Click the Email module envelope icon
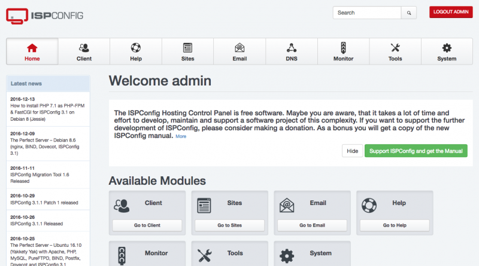Viewport: 479px width, 266px height. tap(287, 205)
